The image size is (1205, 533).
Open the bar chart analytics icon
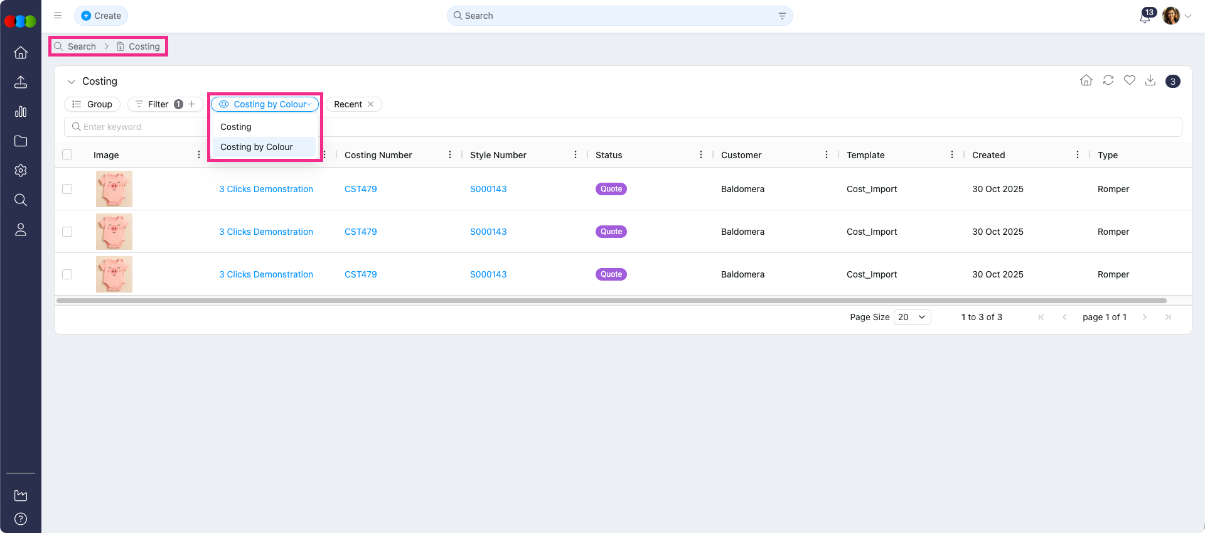coord(21,112)
